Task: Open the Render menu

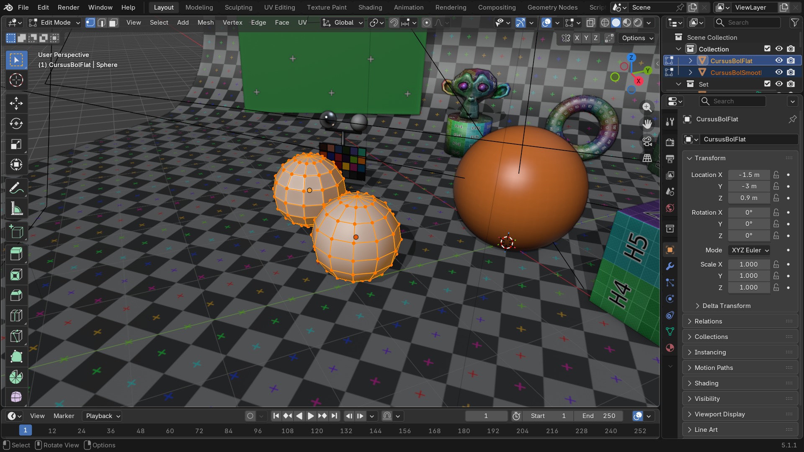Action: point(69,8)
